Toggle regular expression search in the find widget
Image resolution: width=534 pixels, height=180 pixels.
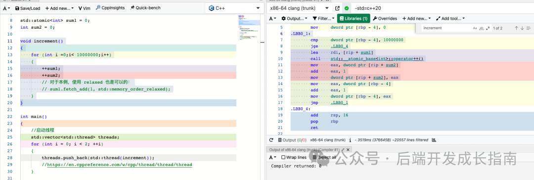click(x=489, y=28)
